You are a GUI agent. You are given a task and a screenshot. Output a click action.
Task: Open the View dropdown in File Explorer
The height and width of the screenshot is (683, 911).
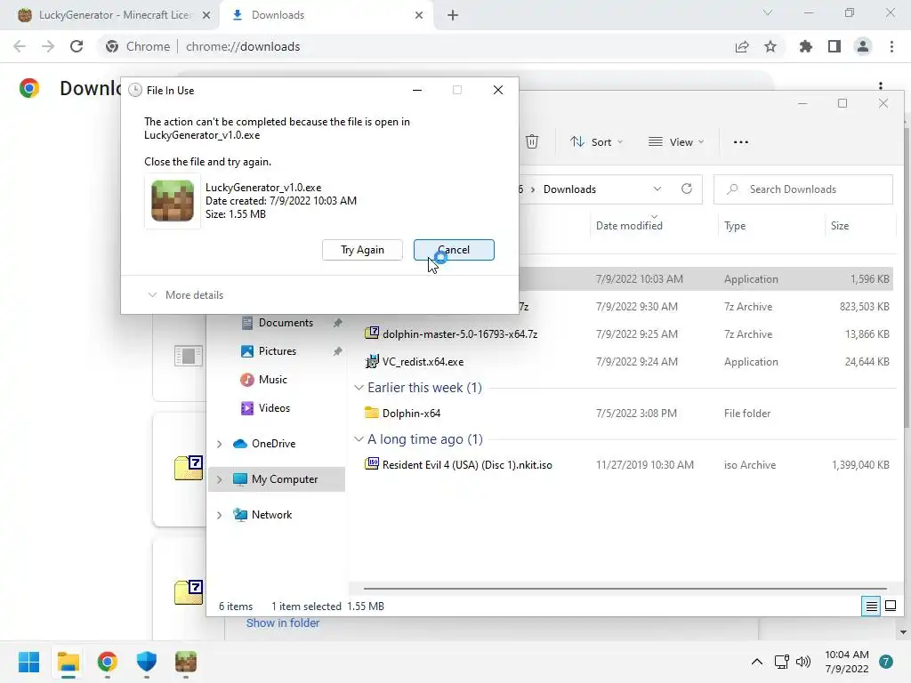click(x=676, y=141)
